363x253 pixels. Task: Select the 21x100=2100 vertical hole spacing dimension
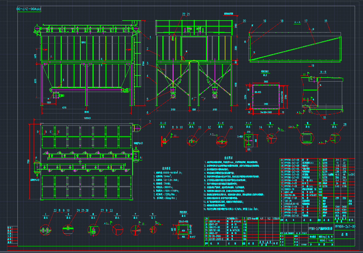coord(282,97)
